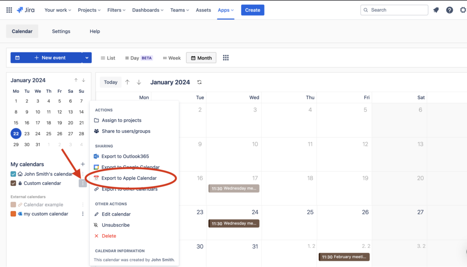
Task: Select Export to Apple Calendar
Action: pos(129,178)
